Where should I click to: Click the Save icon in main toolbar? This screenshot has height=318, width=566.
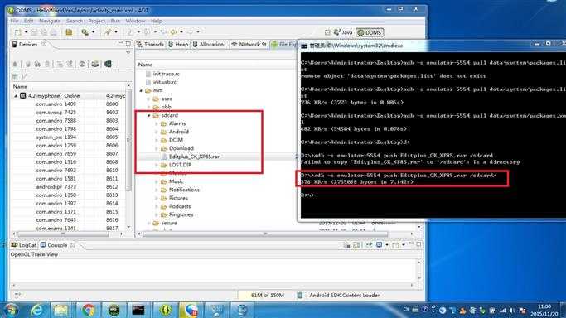coord(34,32)
